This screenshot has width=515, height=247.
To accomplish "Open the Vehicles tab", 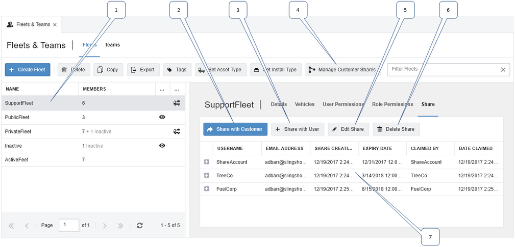I will (305, 104).
